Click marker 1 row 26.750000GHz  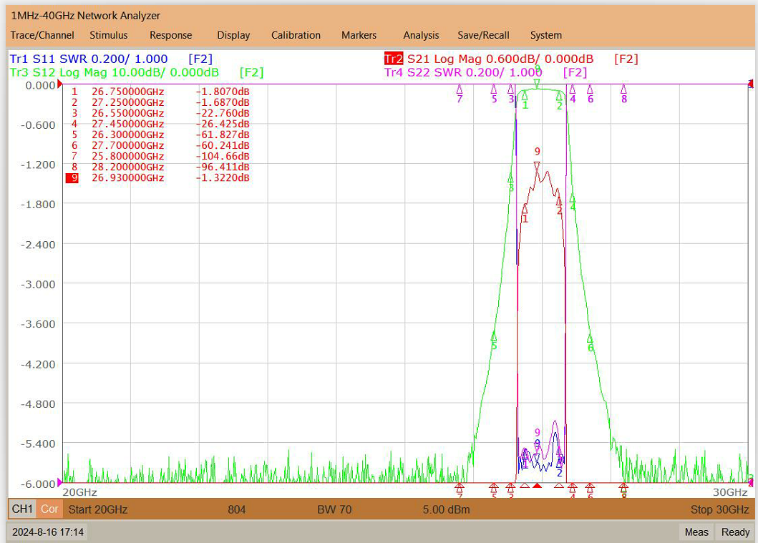(x=160, y=92)
